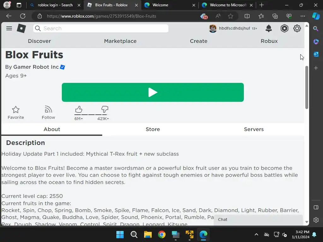Refresh the Blox Fruits page
The image size is (323, 242).
(x=23, y=16)
